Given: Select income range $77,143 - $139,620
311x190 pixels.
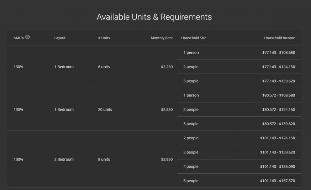Looking at the screenshot, I should click(278, 81).
